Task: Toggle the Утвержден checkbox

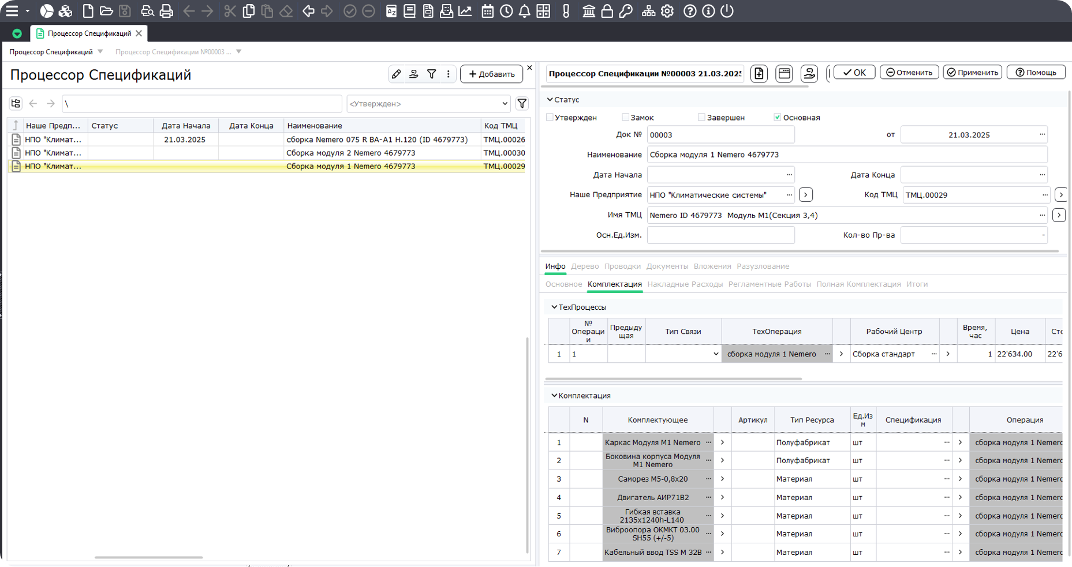Action: 550,117
